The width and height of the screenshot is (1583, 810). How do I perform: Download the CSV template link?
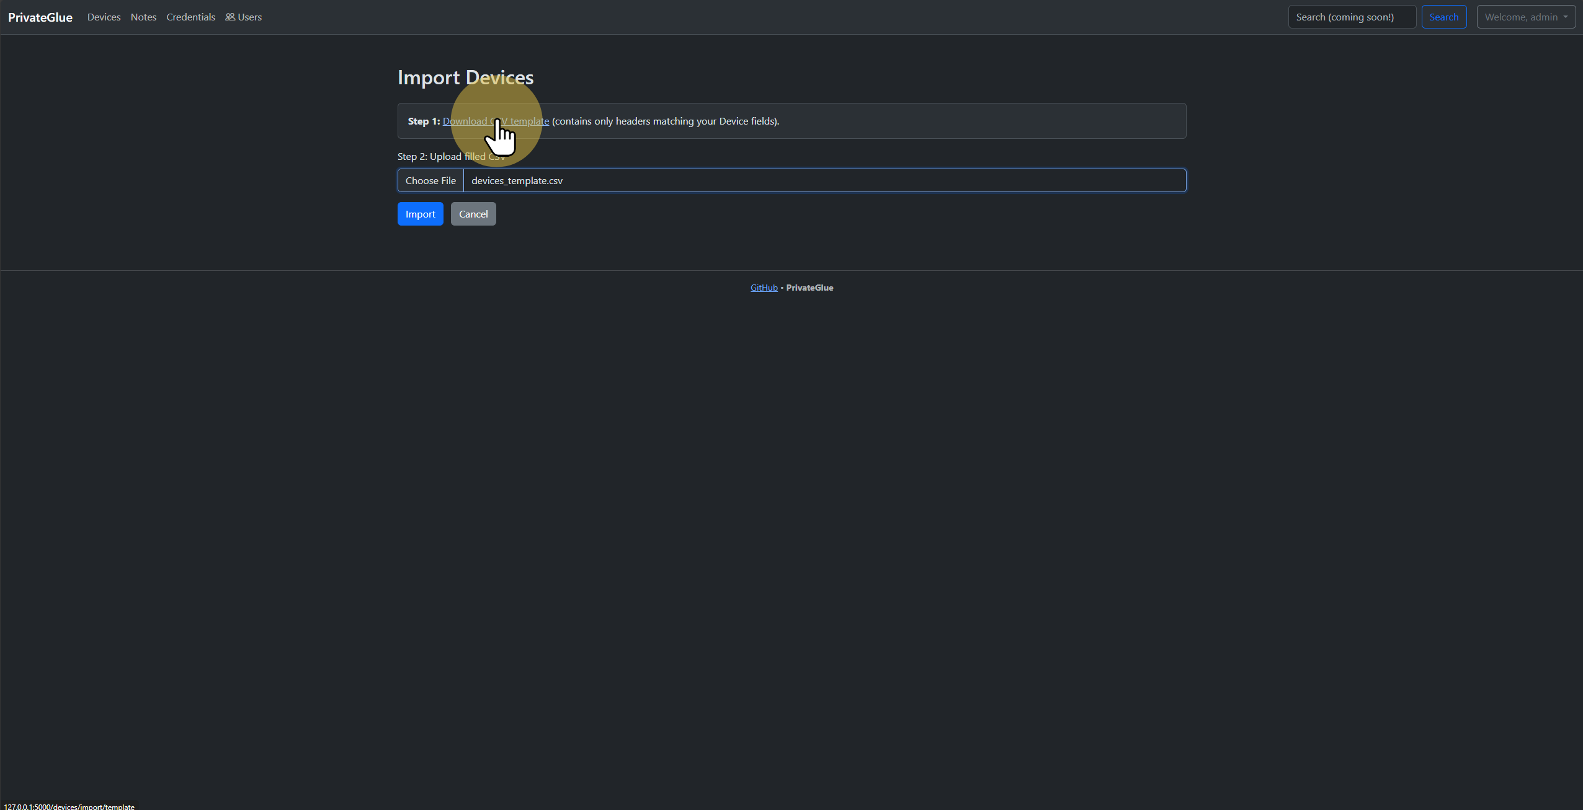click(496, 121)
